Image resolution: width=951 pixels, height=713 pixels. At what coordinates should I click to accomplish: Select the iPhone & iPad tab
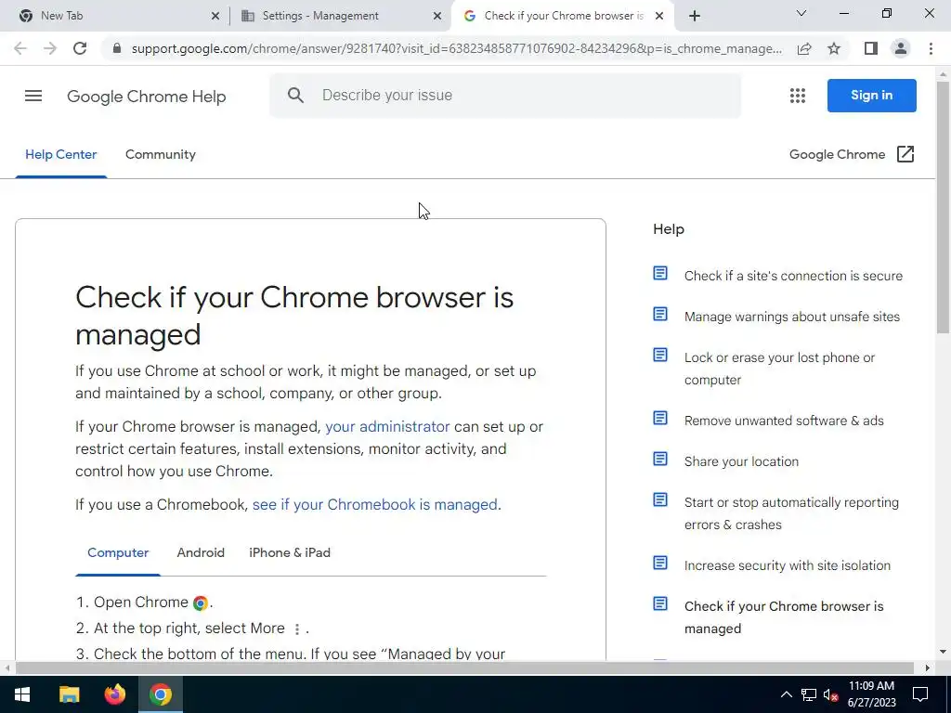pos(290,552)
